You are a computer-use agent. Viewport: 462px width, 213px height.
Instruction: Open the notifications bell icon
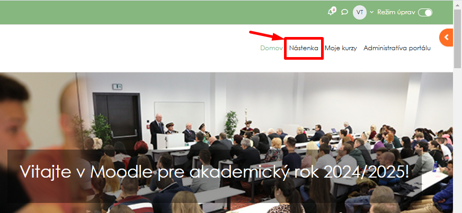click(x=331, y=12)
